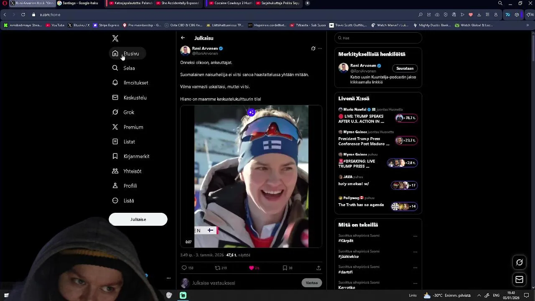
Task: Open Listat lists page
Action: point(124,142)
